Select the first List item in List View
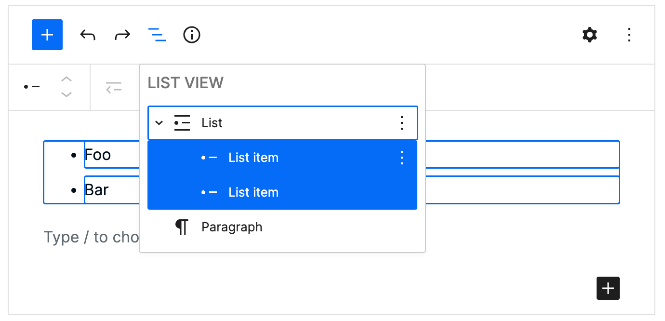The width and height of the screenshot is (665, 321). (253, 157)
